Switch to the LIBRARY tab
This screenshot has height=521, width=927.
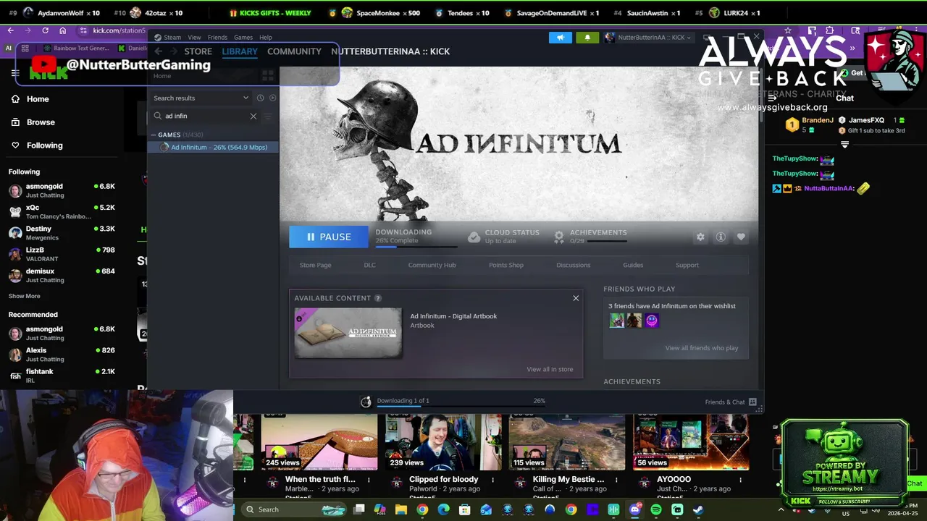pyautogui.click(x=240, y=51)
